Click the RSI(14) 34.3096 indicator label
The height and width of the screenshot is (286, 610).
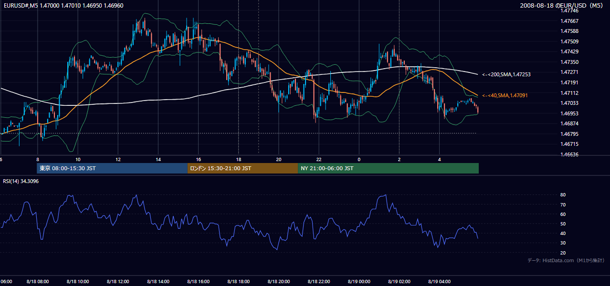21,181
